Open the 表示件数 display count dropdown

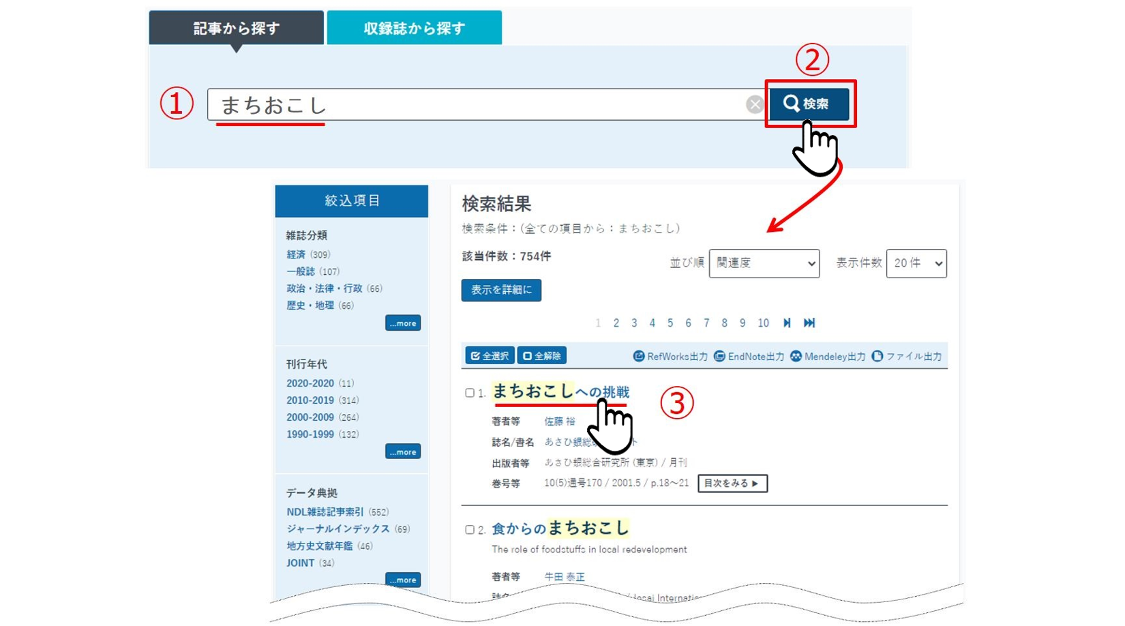click(916, 263)
